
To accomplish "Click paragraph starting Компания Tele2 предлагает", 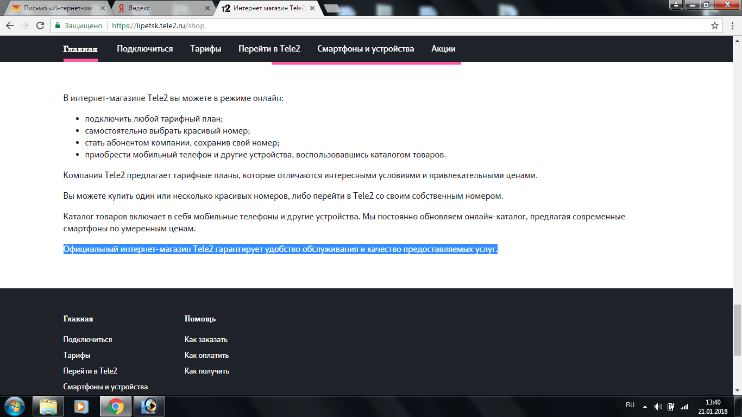I will (x=300, y=175).
